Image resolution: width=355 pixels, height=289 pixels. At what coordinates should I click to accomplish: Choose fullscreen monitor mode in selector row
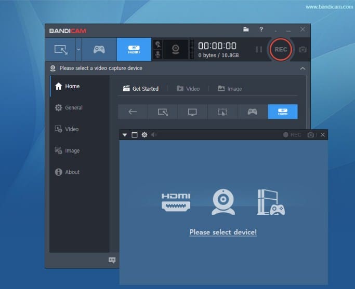[192, 112]
